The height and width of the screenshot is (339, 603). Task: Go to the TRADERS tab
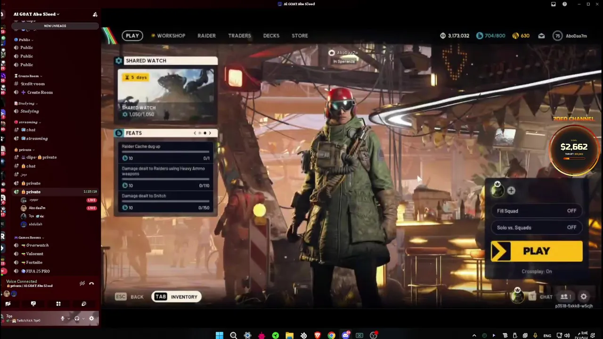click(239, 36)
